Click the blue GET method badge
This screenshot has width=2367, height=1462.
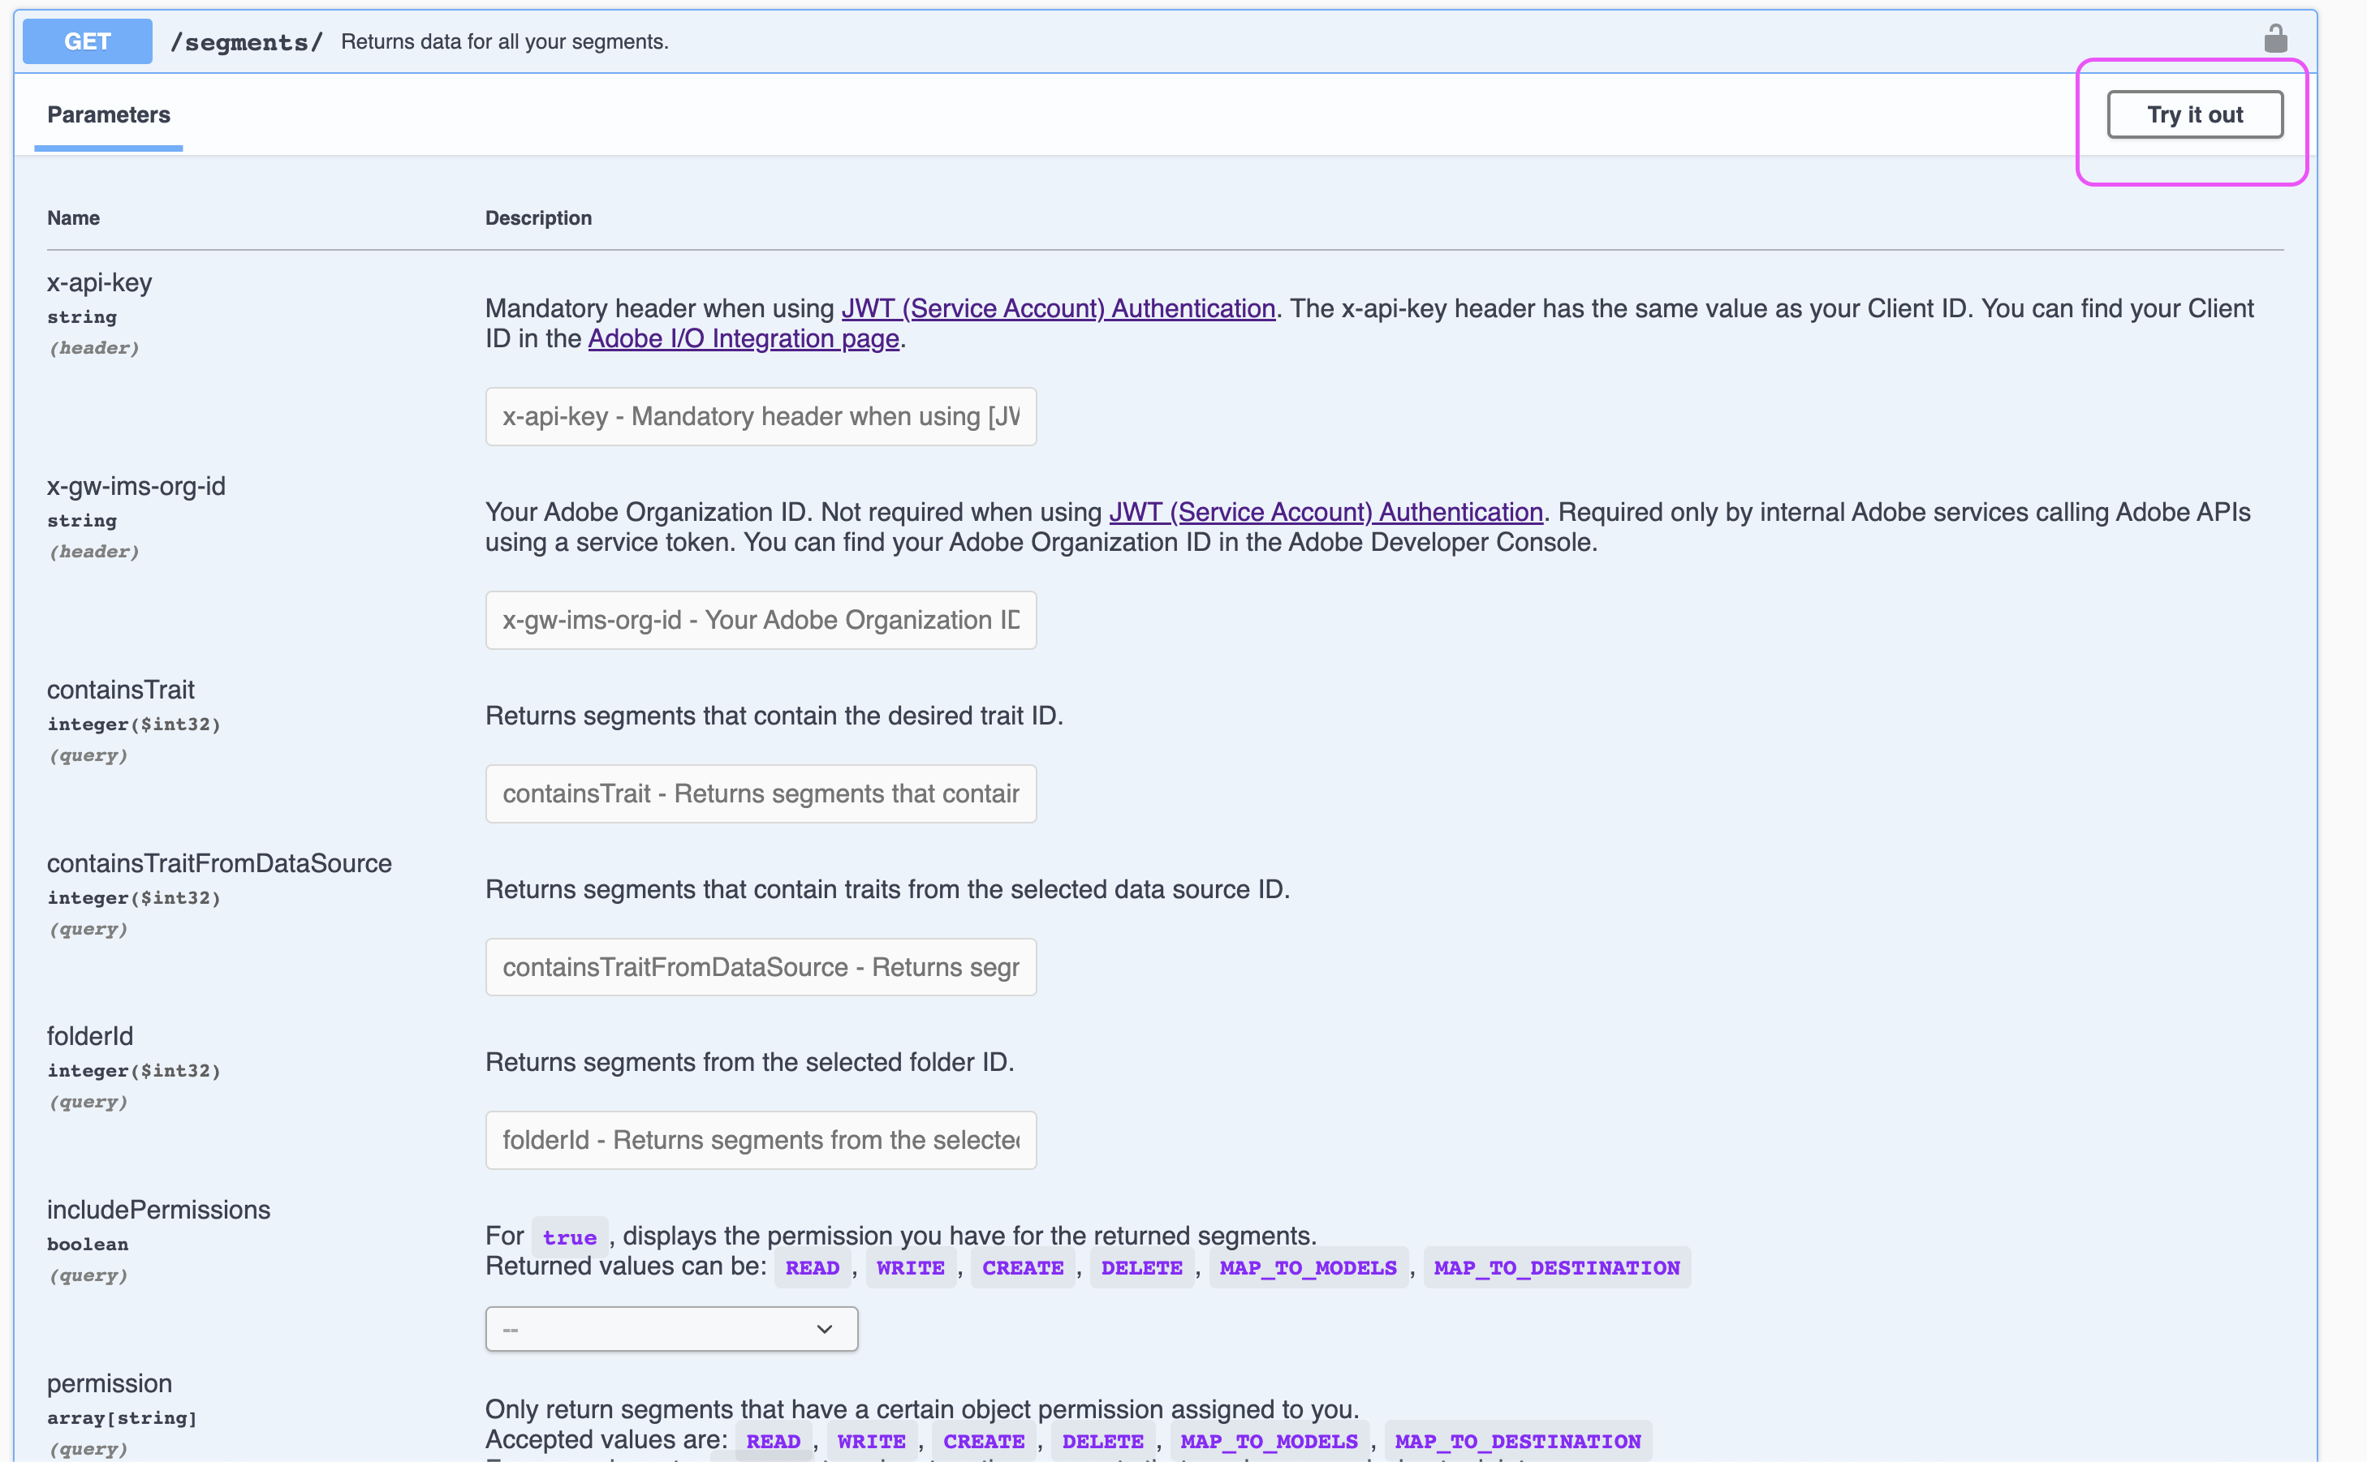87,41
